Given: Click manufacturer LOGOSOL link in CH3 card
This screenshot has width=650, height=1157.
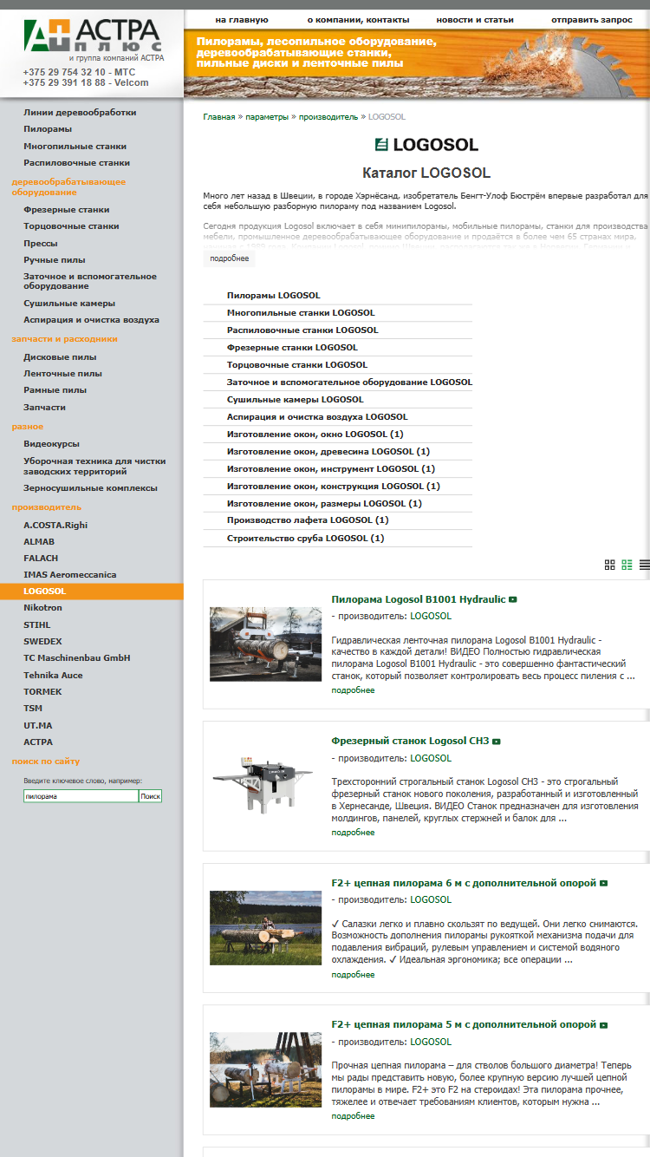Looking at the screenshot, I should point(431,758).
